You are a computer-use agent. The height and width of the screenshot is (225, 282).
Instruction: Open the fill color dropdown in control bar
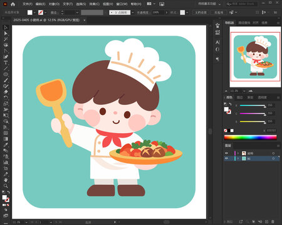[x=34, y=12]
